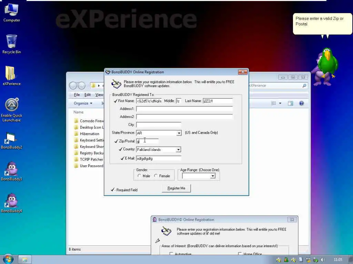Open the View menu in Explorer
The image size is (353, 264).
(99, 95)
